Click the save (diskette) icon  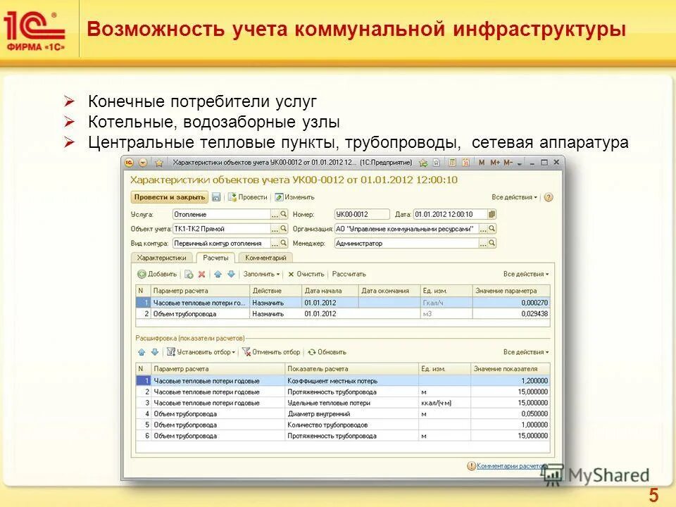215,197
